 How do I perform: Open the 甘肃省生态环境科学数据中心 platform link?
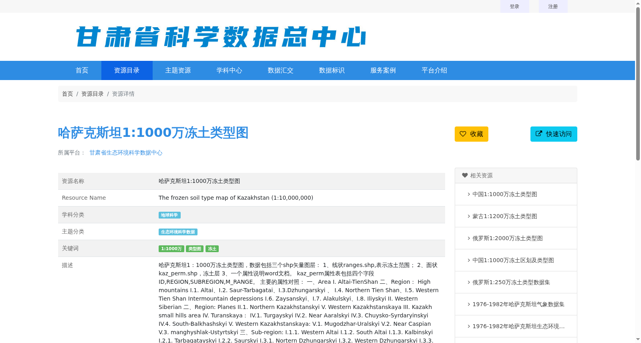[126, 152]
